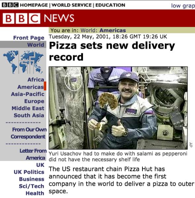Screen dimensions: 195x198
Task: Click the small BBC logo at top
Action: tap(10, 5)
